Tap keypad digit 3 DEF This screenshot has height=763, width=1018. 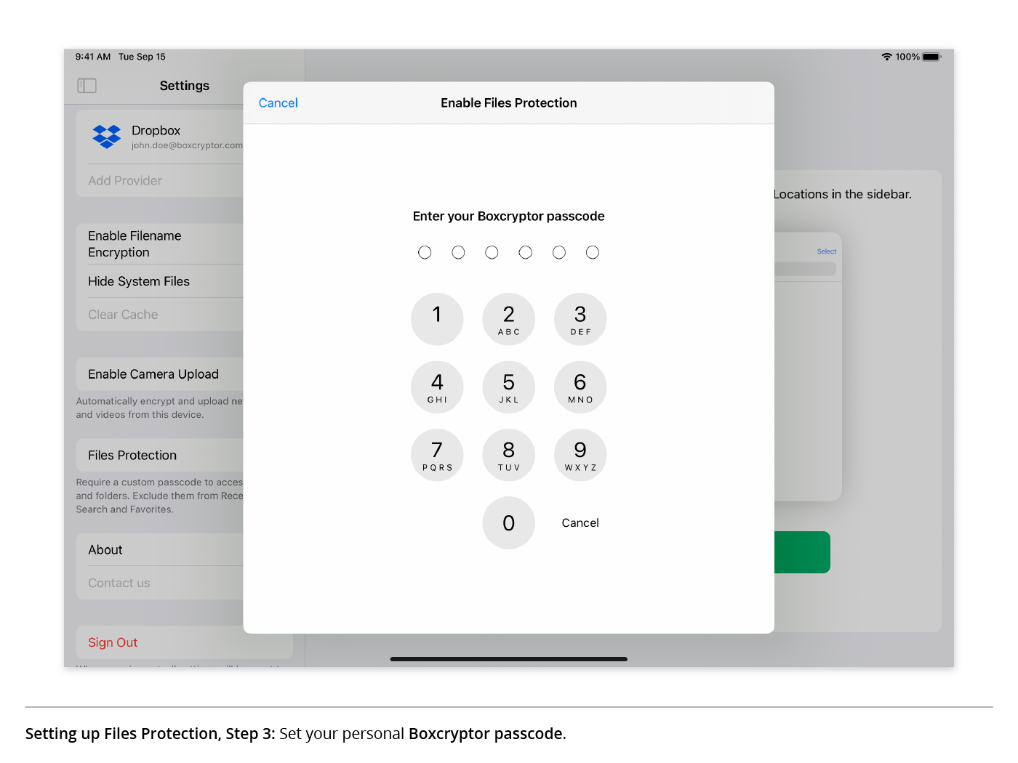click(580, 319)
